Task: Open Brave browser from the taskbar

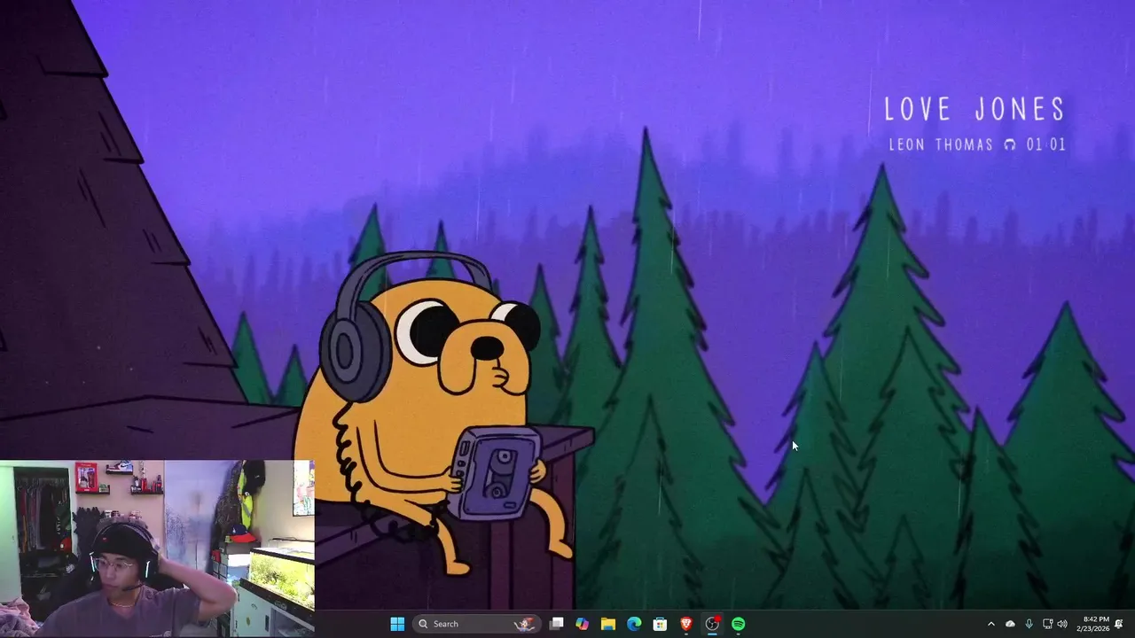Action: pyautogui.click(x=686, y=624)
